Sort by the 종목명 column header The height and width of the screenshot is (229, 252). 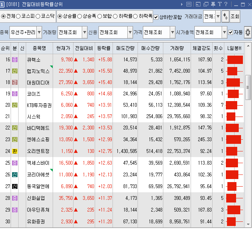click(x=39, y=48)
